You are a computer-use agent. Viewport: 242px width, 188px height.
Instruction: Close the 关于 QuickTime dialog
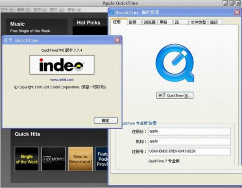tap(118, 40)
